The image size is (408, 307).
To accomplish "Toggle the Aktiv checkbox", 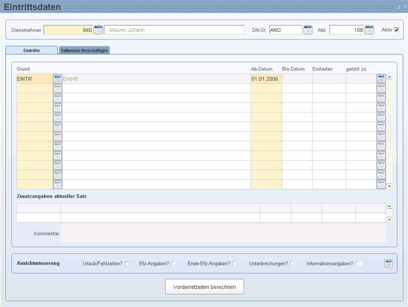I will 397,30.
